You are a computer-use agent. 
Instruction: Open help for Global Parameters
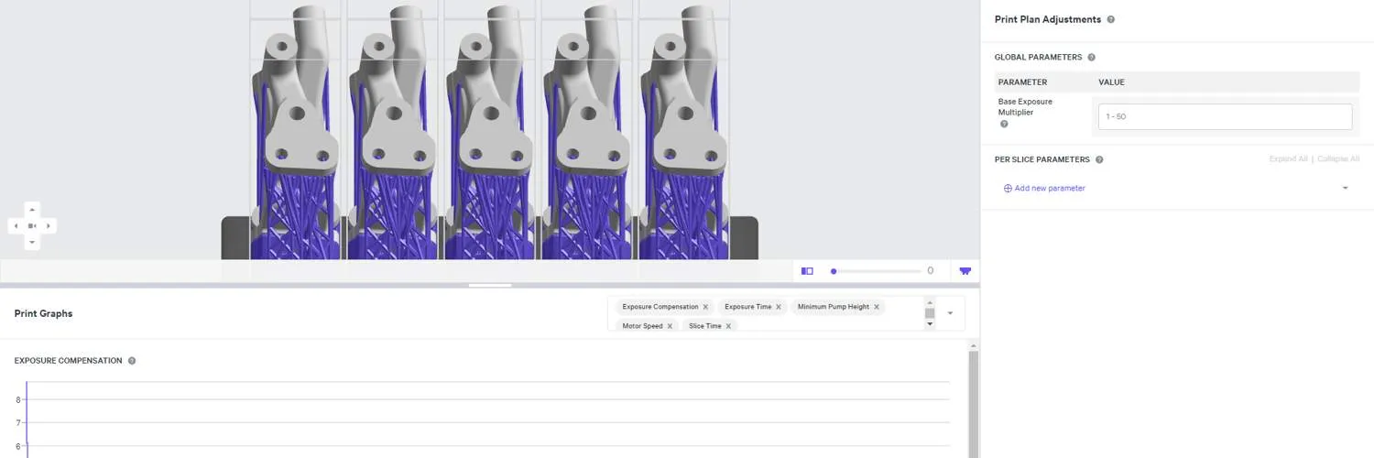(x=1091, y=58)
